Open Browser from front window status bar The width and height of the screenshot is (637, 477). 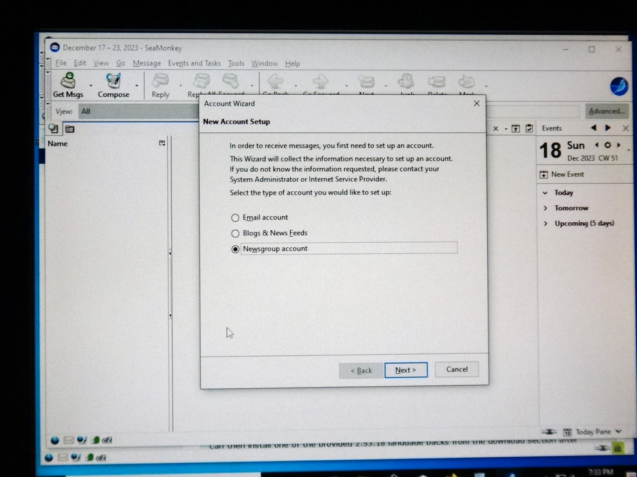(x=55, y=440)
